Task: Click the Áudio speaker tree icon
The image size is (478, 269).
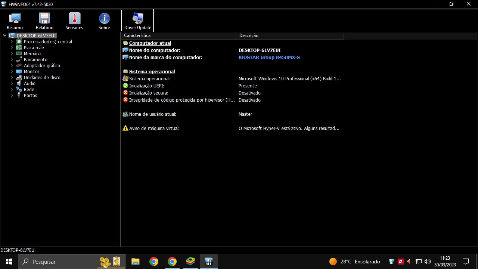Action: (19, 84)
